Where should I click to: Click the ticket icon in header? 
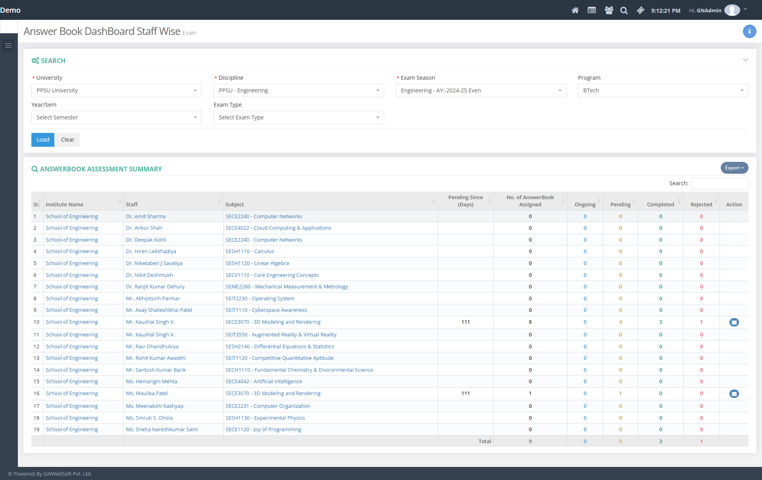pyautogui.click(x=640, y=10)
